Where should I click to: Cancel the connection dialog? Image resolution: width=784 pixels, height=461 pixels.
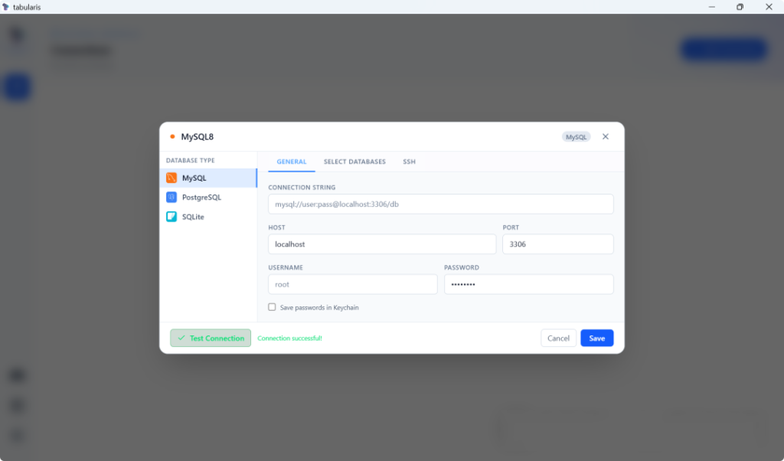pyautogui.click(x=558, y=338)
